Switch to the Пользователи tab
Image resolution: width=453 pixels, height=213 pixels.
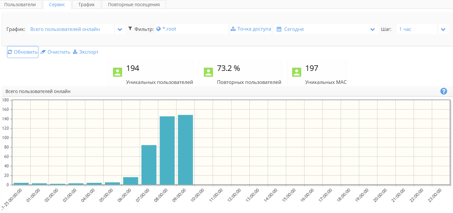point(20,5)
